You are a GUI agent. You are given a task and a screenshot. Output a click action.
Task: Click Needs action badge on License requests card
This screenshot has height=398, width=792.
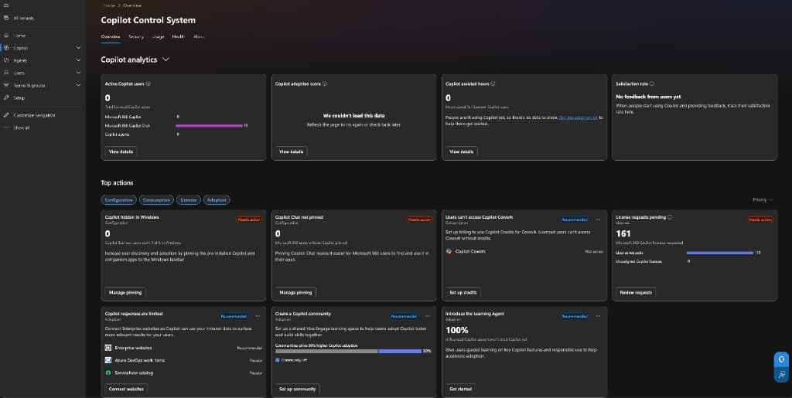point(760,219)
